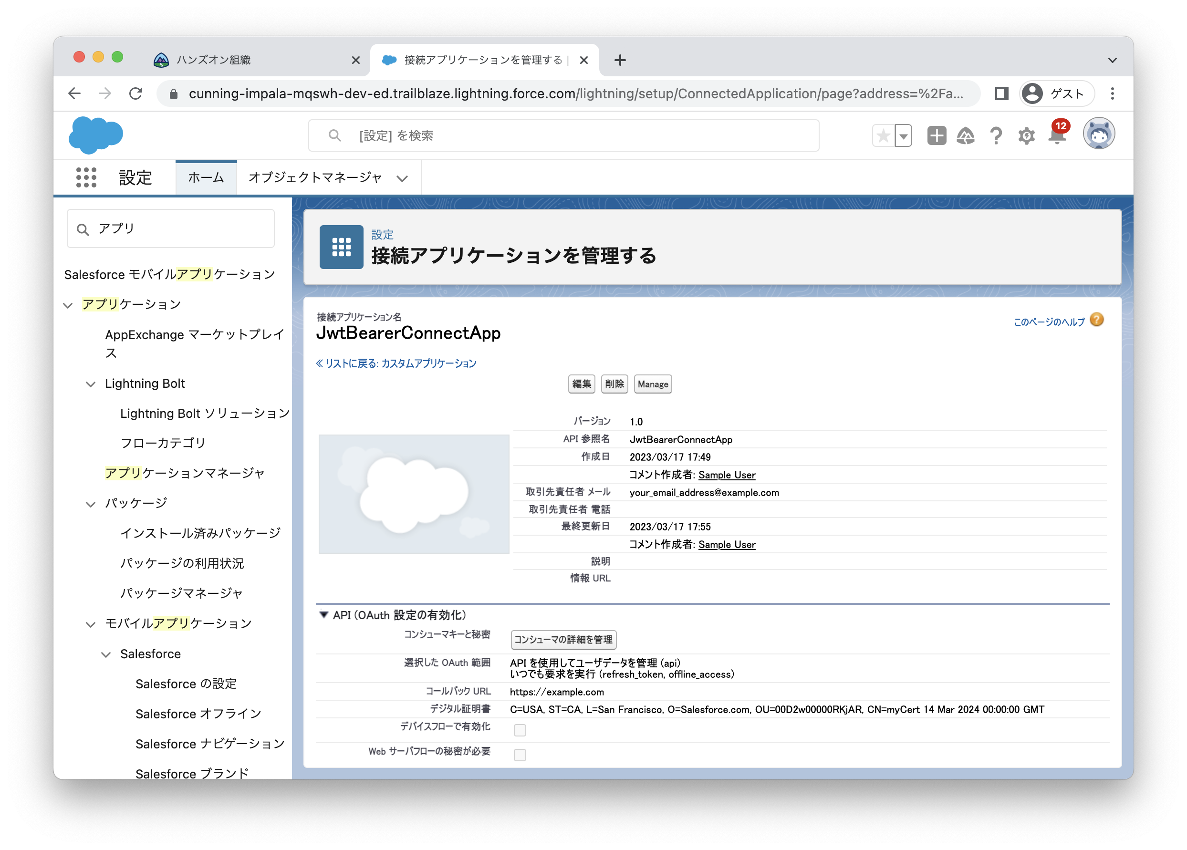The image size is (1187, 850).
Task: Open the Help question mark icon
Action: (x=997, y=135)
